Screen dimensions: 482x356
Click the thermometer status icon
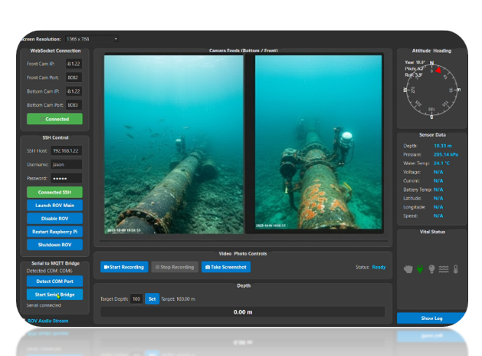point(456,269)
